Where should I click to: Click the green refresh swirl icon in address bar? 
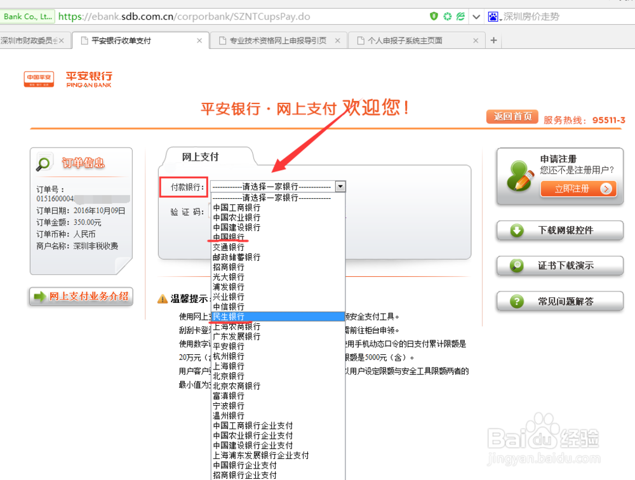447,17
